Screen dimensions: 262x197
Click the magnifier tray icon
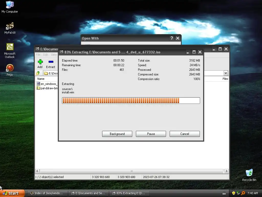(243, 193)
